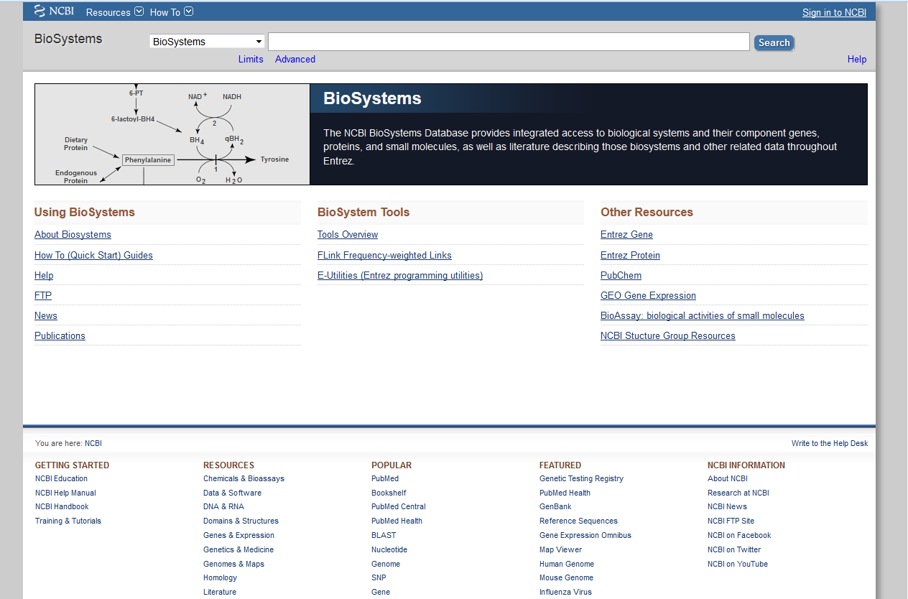The height and width of the screenshot is (599, 908).
Task: Open Help under Using BioSystems
Action: [x=44, y=275]
